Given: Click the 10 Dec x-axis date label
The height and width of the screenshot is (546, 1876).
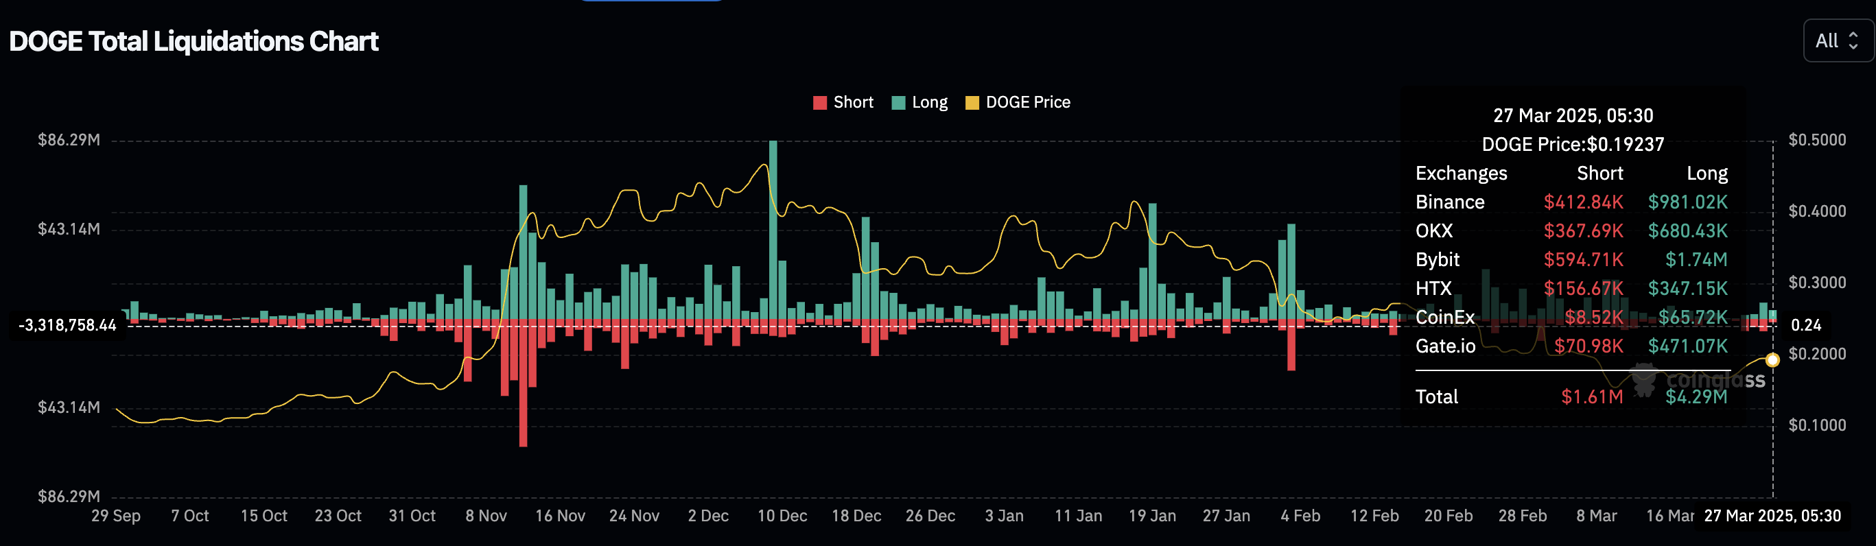Looking at the screenshot, I should (x=782, y=516).
